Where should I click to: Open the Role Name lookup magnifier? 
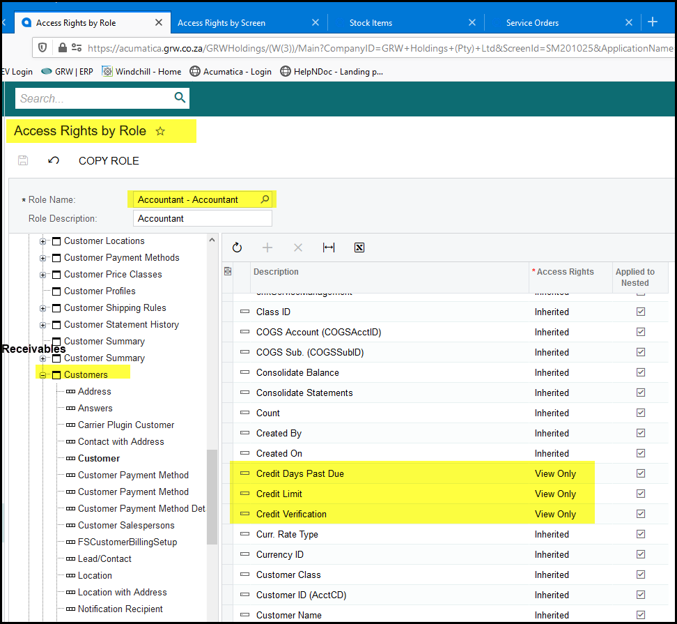pyautogui.click(x=265, y=199)
